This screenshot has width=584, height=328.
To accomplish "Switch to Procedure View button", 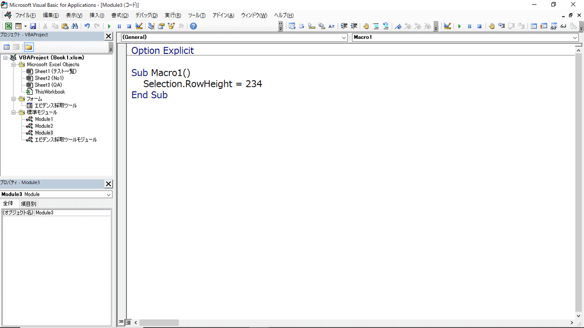I will [x=122, y=322].
